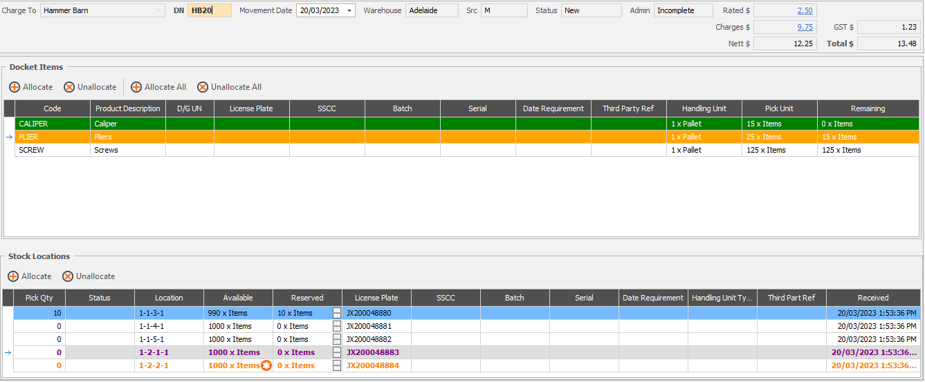Click Pliers product description cell
This screenshot has height=382, width=925.
128,137
